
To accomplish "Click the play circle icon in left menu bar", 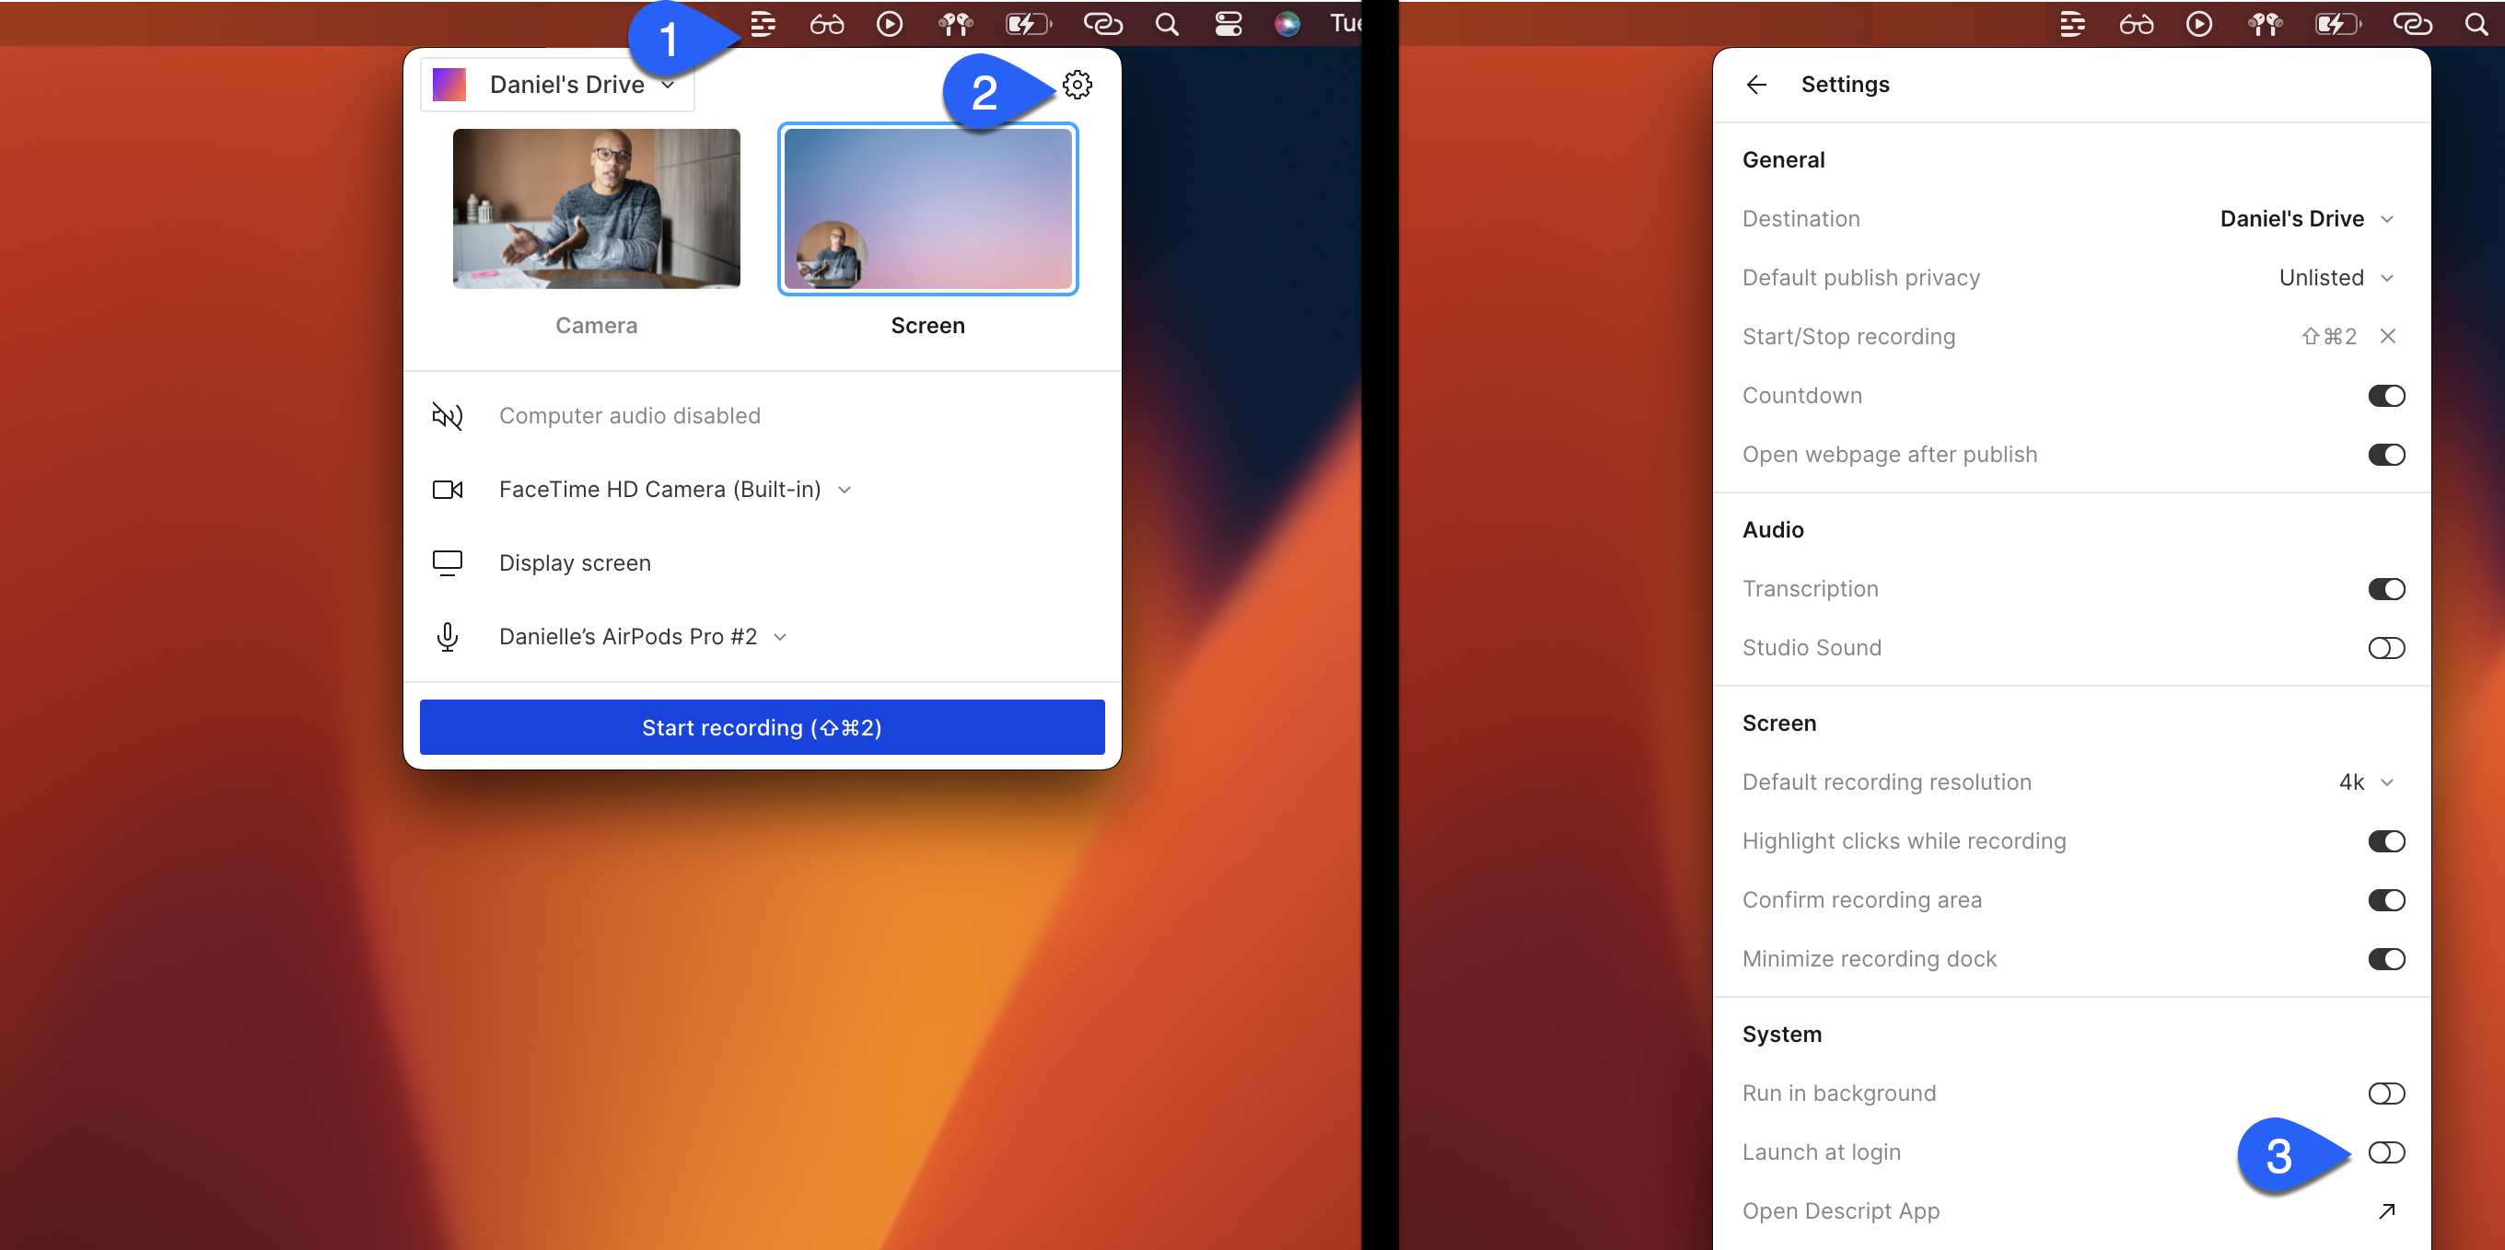I will [x=890, y=23].
